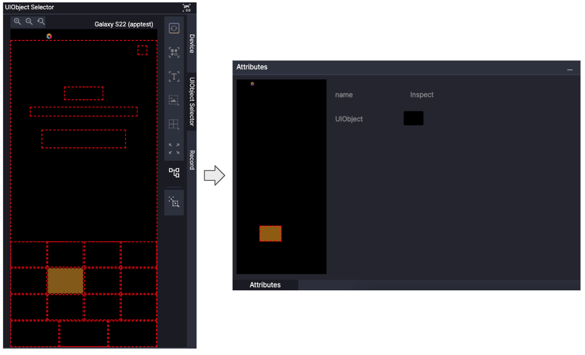Viewport: 585px width, 355px height.
Task: Toggle the object hierarchy tree icon
Action: [174, 172]
